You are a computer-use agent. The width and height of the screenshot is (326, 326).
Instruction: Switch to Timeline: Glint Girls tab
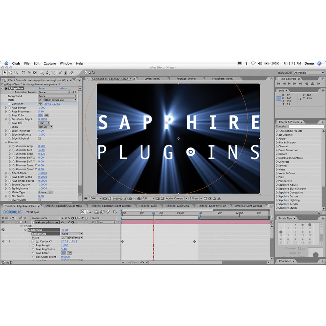tap(177, 206)
